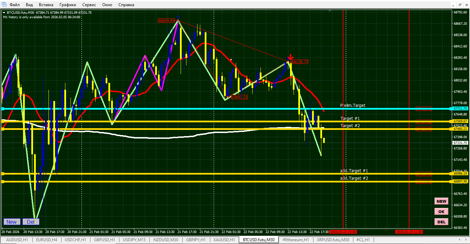The height and width of the screenshot is (244, 470).
Task: Open the Сервис menu
Action: coord(89,5)
